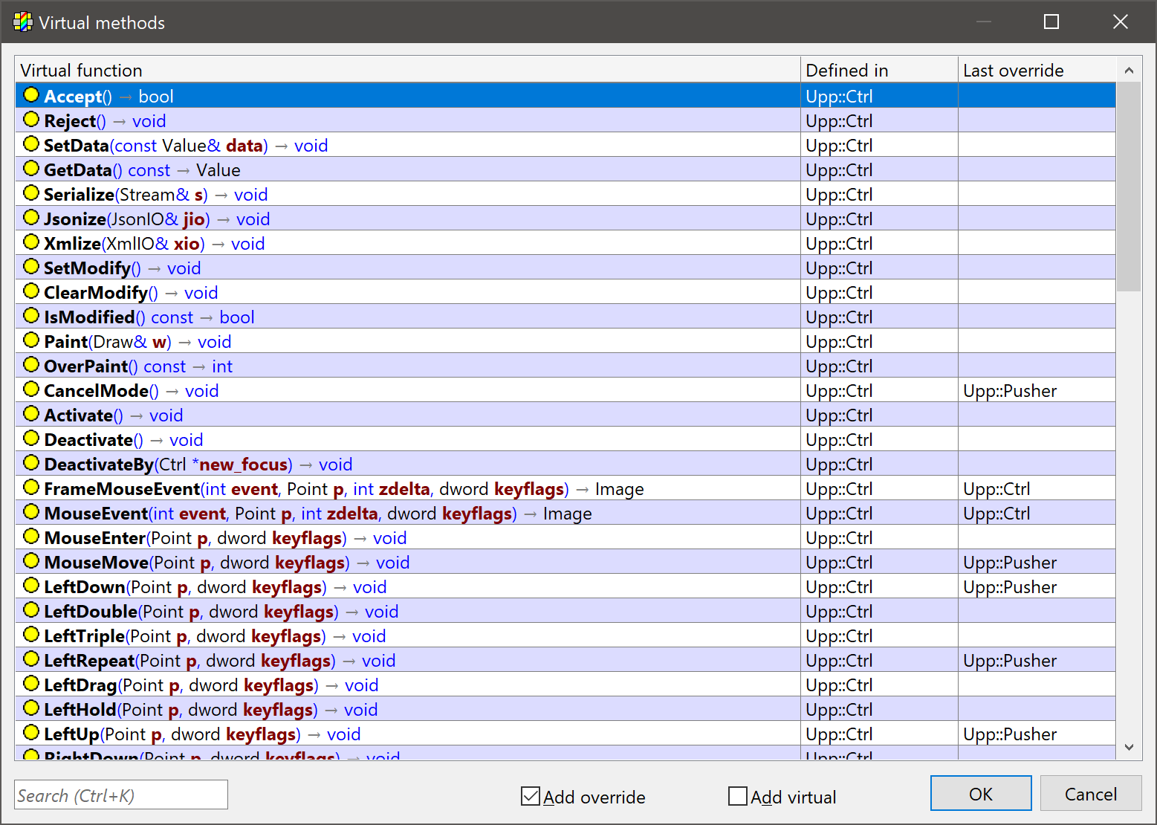Click the Last override column header
Viewport: 1157px width, 825px height.
(1036, 71)
